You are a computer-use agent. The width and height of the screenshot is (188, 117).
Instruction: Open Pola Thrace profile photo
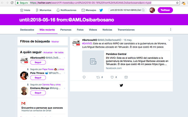tap(24, 76)
